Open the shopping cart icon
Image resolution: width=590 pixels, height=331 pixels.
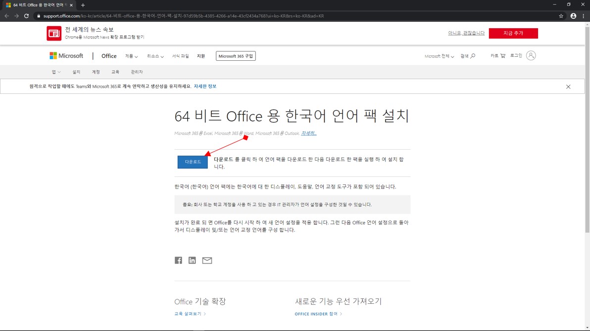pyautogui.click(x=503, y=56)
